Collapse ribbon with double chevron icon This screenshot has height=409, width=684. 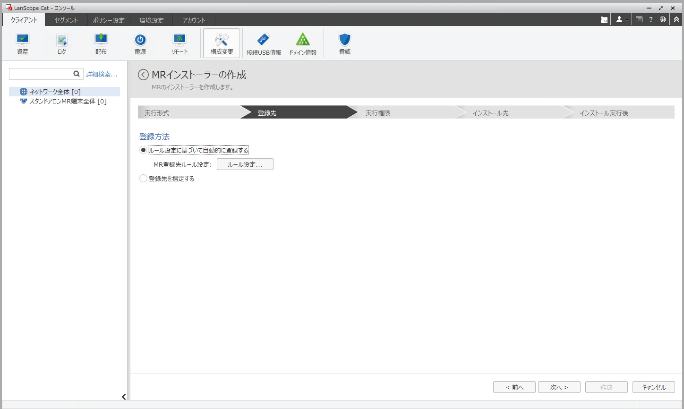click(676, 20)
